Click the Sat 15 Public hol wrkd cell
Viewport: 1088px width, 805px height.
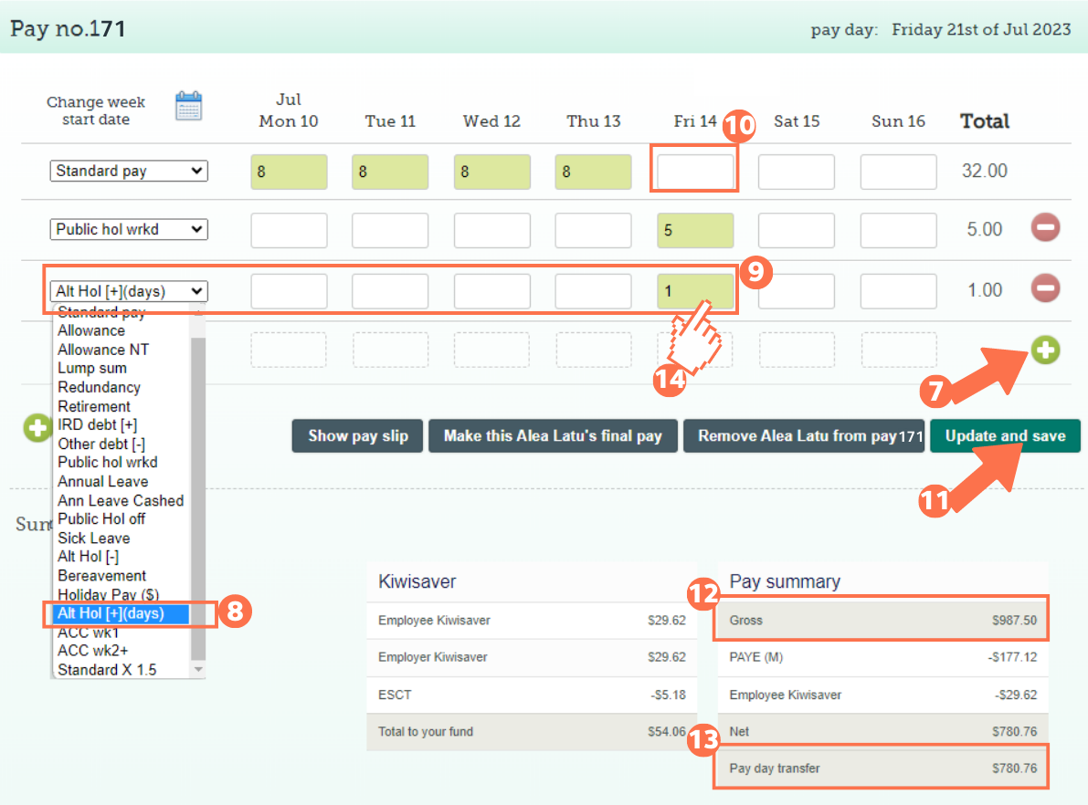pyautogui.click(x=796, y=230)
